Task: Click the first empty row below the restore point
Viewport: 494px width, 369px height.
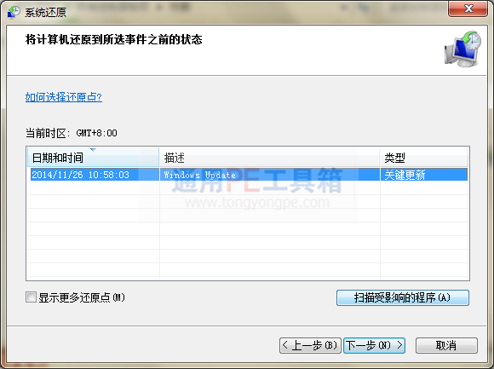Action: 248,188
